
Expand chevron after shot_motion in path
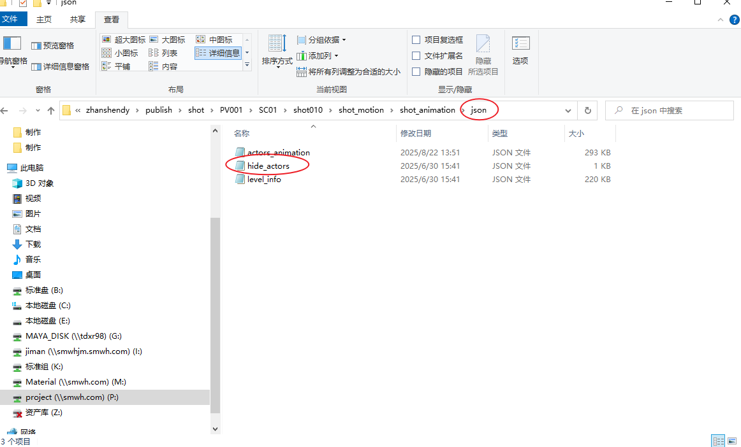click(x=392, y=110)
